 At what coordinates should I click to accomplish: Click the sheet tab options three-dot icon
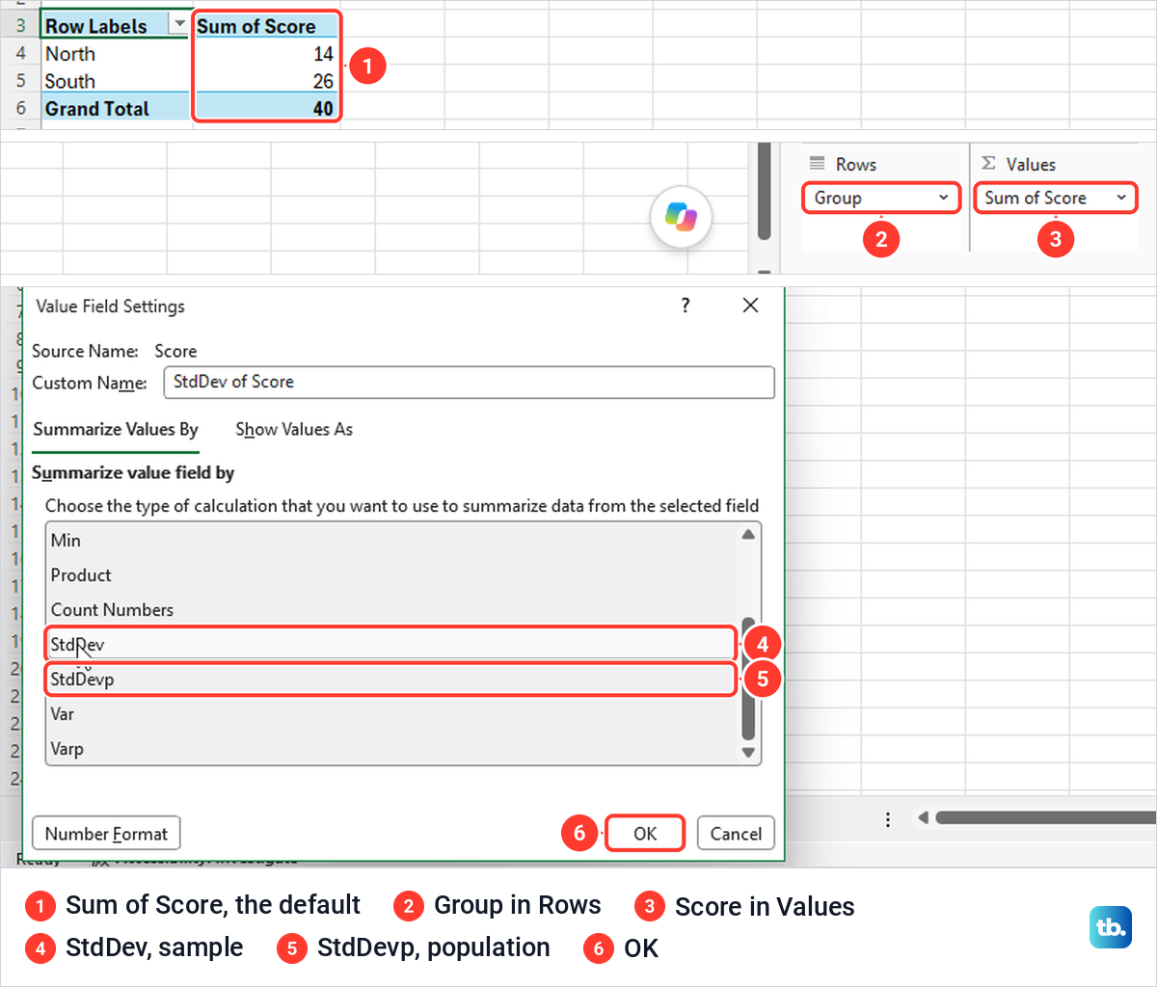tap(888, 819)
